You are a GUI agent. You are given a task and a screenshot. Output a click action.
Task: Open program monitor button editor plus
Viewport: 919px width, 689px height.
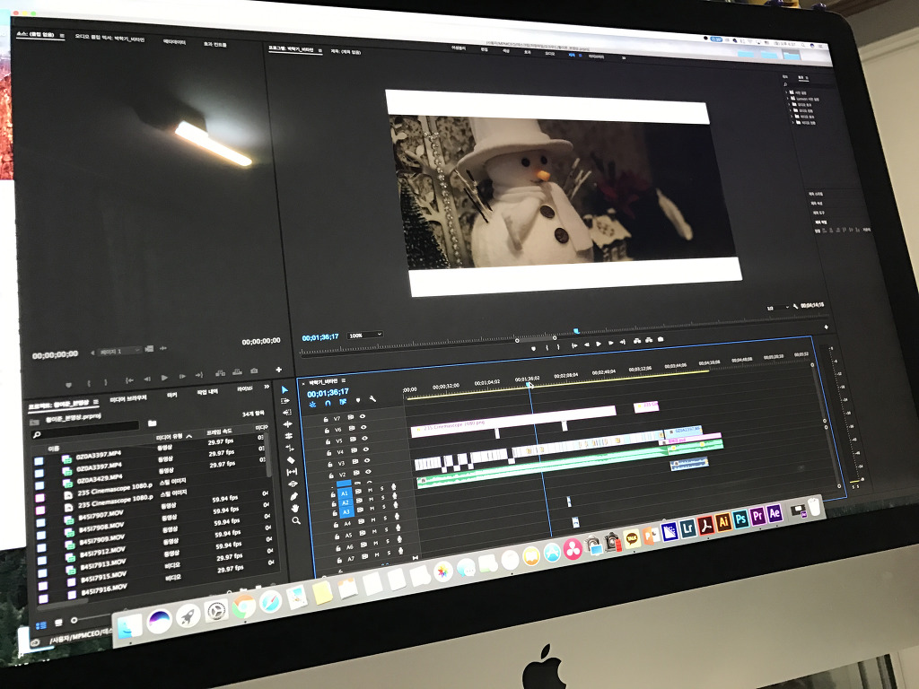click(x=826, y=327)
